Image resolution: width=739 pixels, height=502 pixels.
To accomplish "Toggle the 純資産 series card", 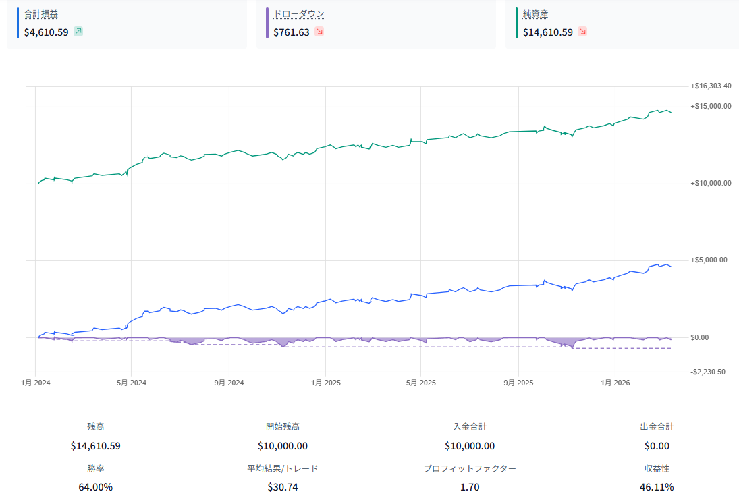I will [x=621, y=23].
